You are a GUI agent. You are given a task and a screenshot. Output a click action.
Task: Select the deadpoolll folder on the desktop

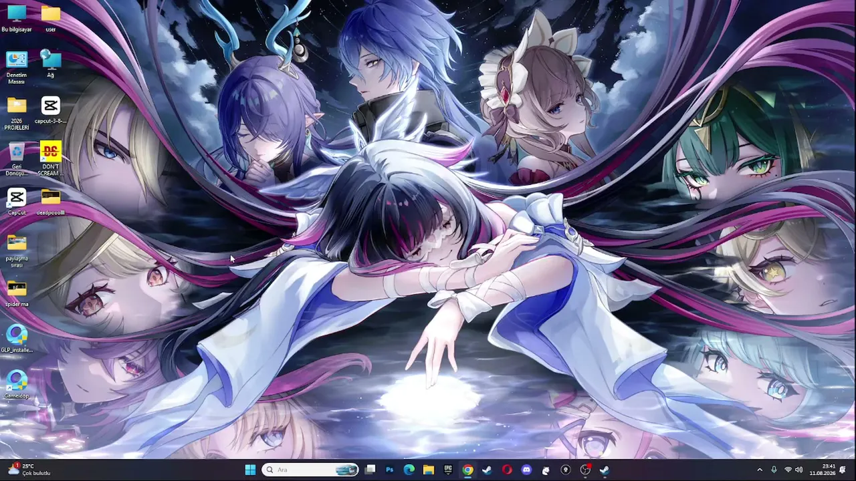click(50, 202)
